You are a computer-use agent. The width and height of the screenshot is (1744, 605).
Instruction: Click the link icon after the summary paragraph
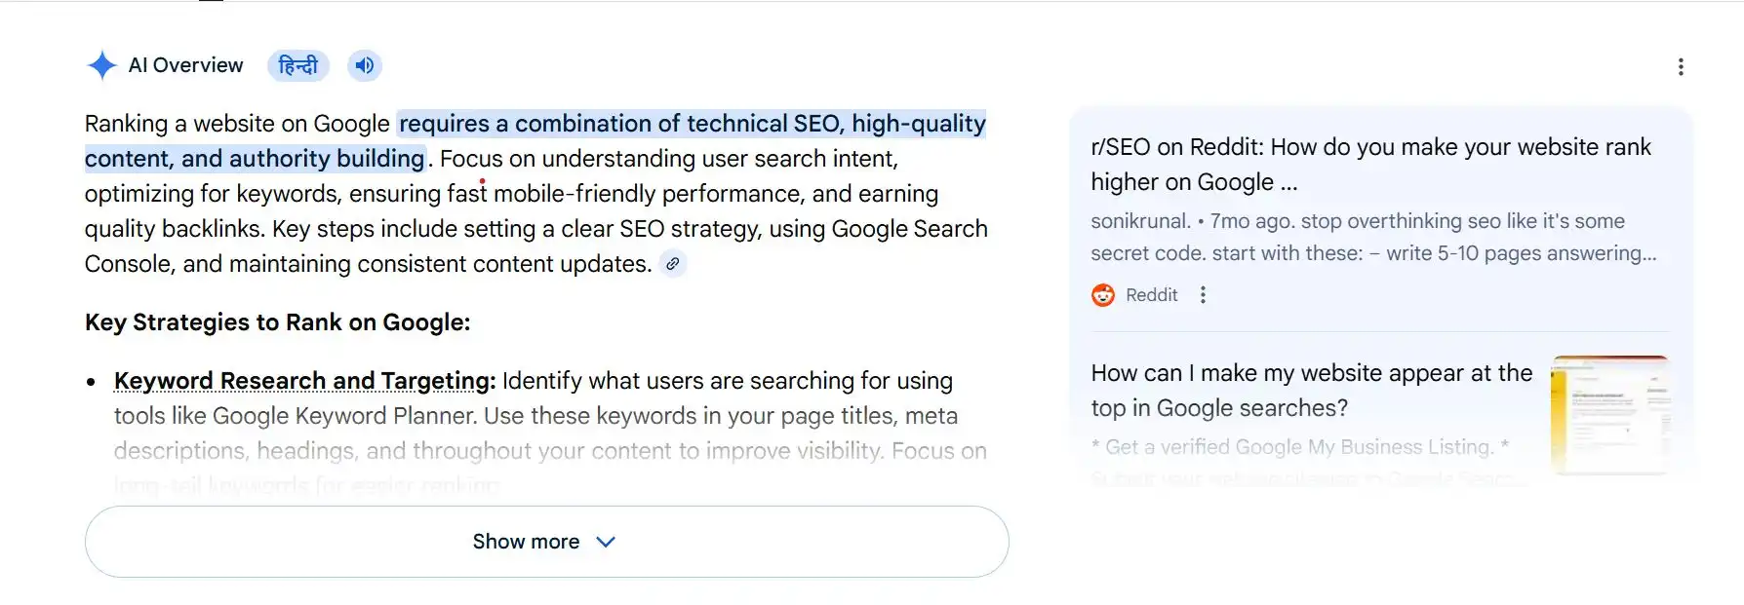672,263
